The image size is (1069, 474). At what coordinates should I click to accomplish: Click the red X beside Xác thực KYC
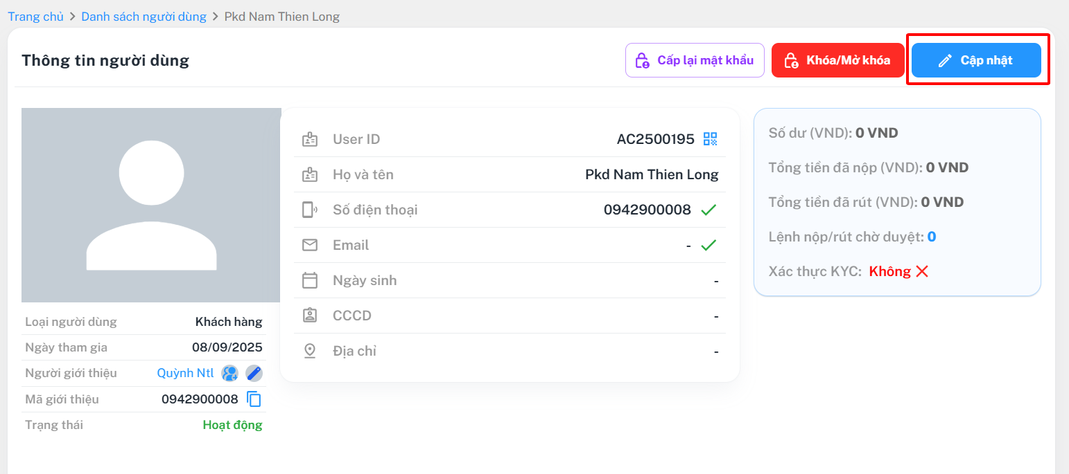922,271
